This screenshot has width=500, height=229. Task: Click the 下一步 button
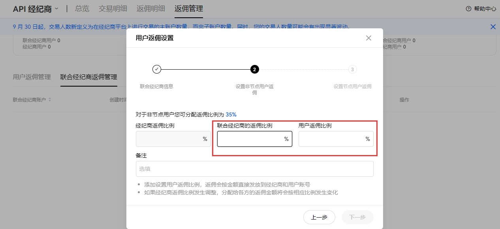(x=357, y=217)
